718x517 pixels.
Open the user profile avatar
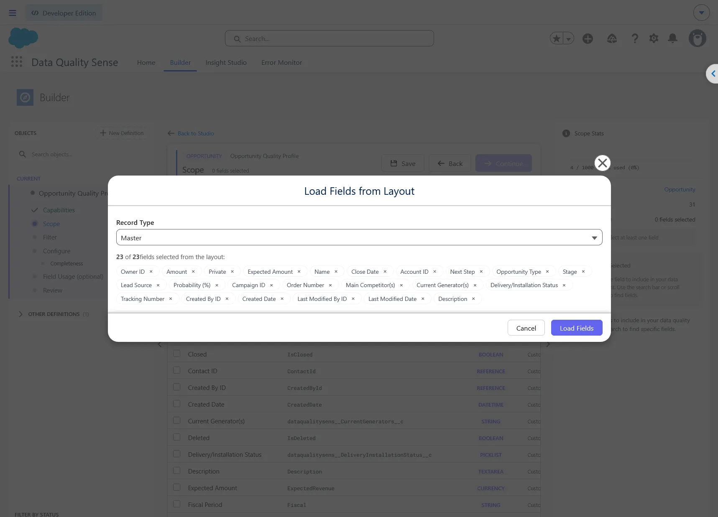click(697, 38)
